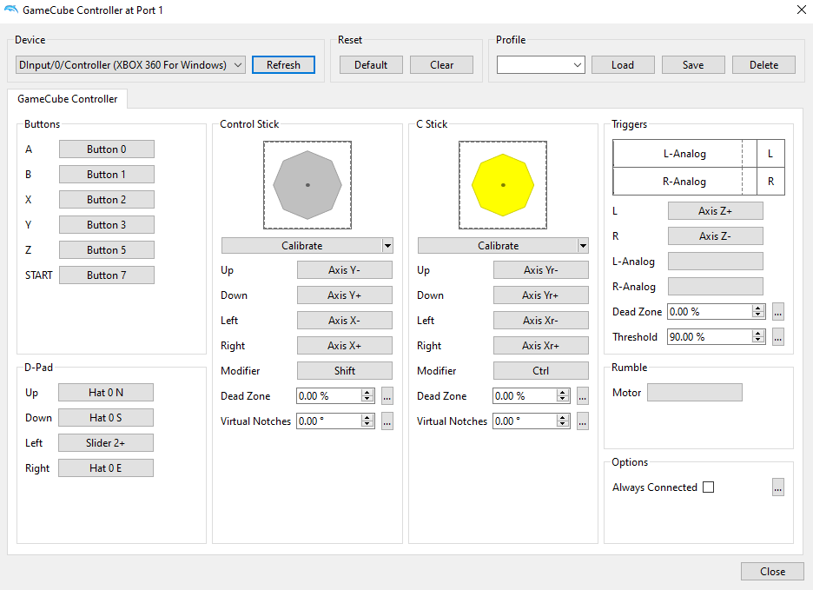Save the current profile
The width and height of the screenshot is (813, 590).
[x=693, y=65]
